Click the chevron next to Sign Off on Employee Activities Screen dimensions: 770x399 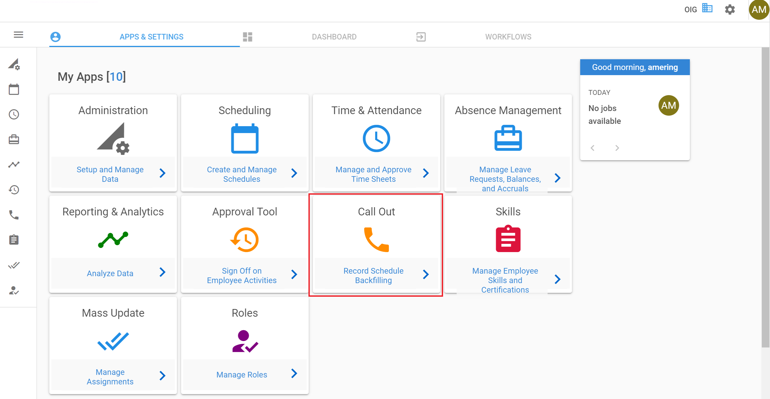(x=294, y=274)
